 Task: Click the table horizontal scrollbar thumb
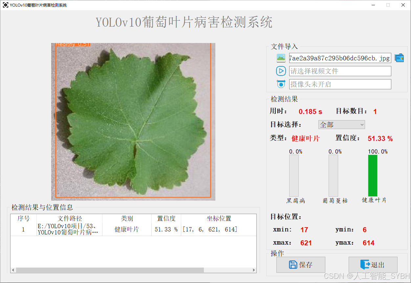coord(110,270)
